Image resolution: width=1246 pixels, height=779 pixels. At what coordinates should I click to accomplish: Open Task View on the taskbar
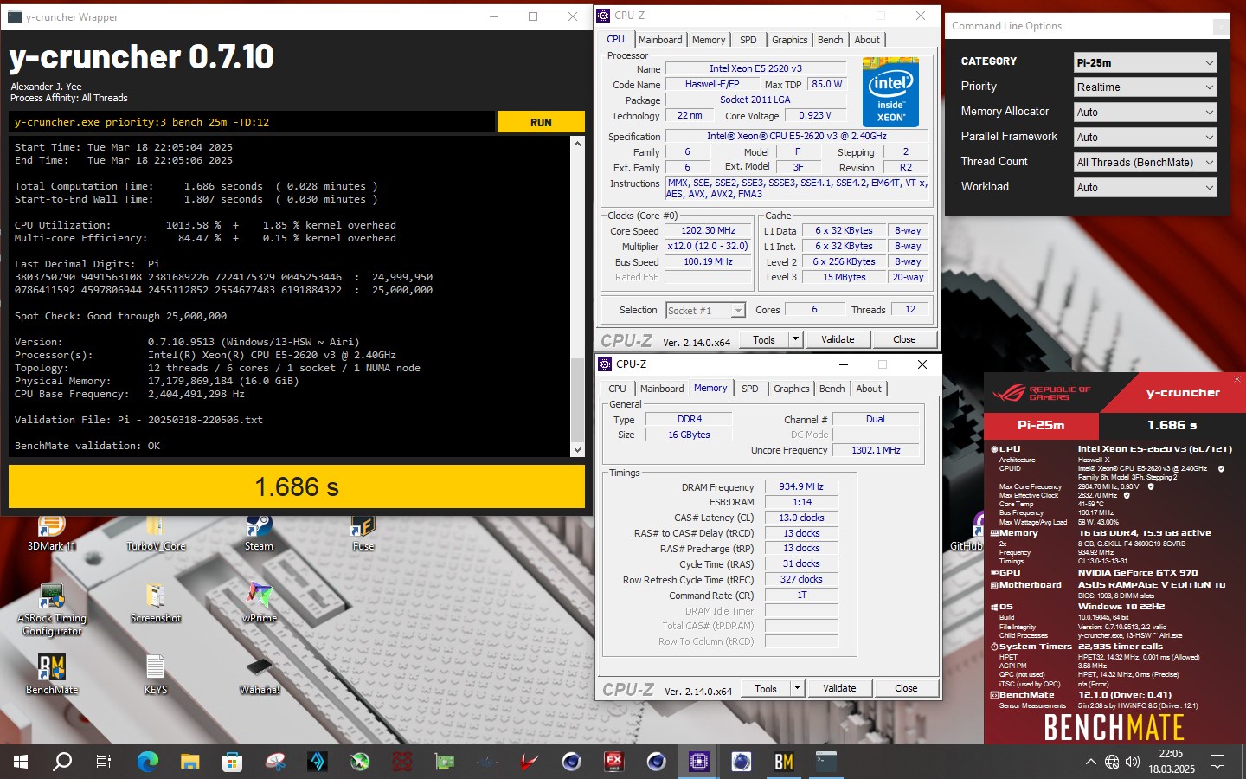tap(104, 762)
